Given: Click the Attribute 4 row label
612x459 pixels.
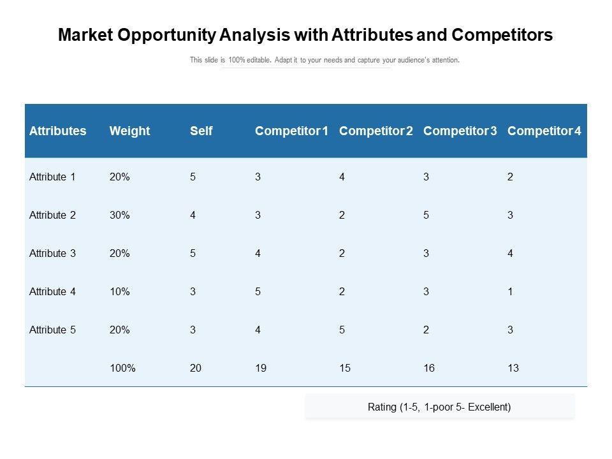Looking at the screenshot, I should [x=52, y=292].
